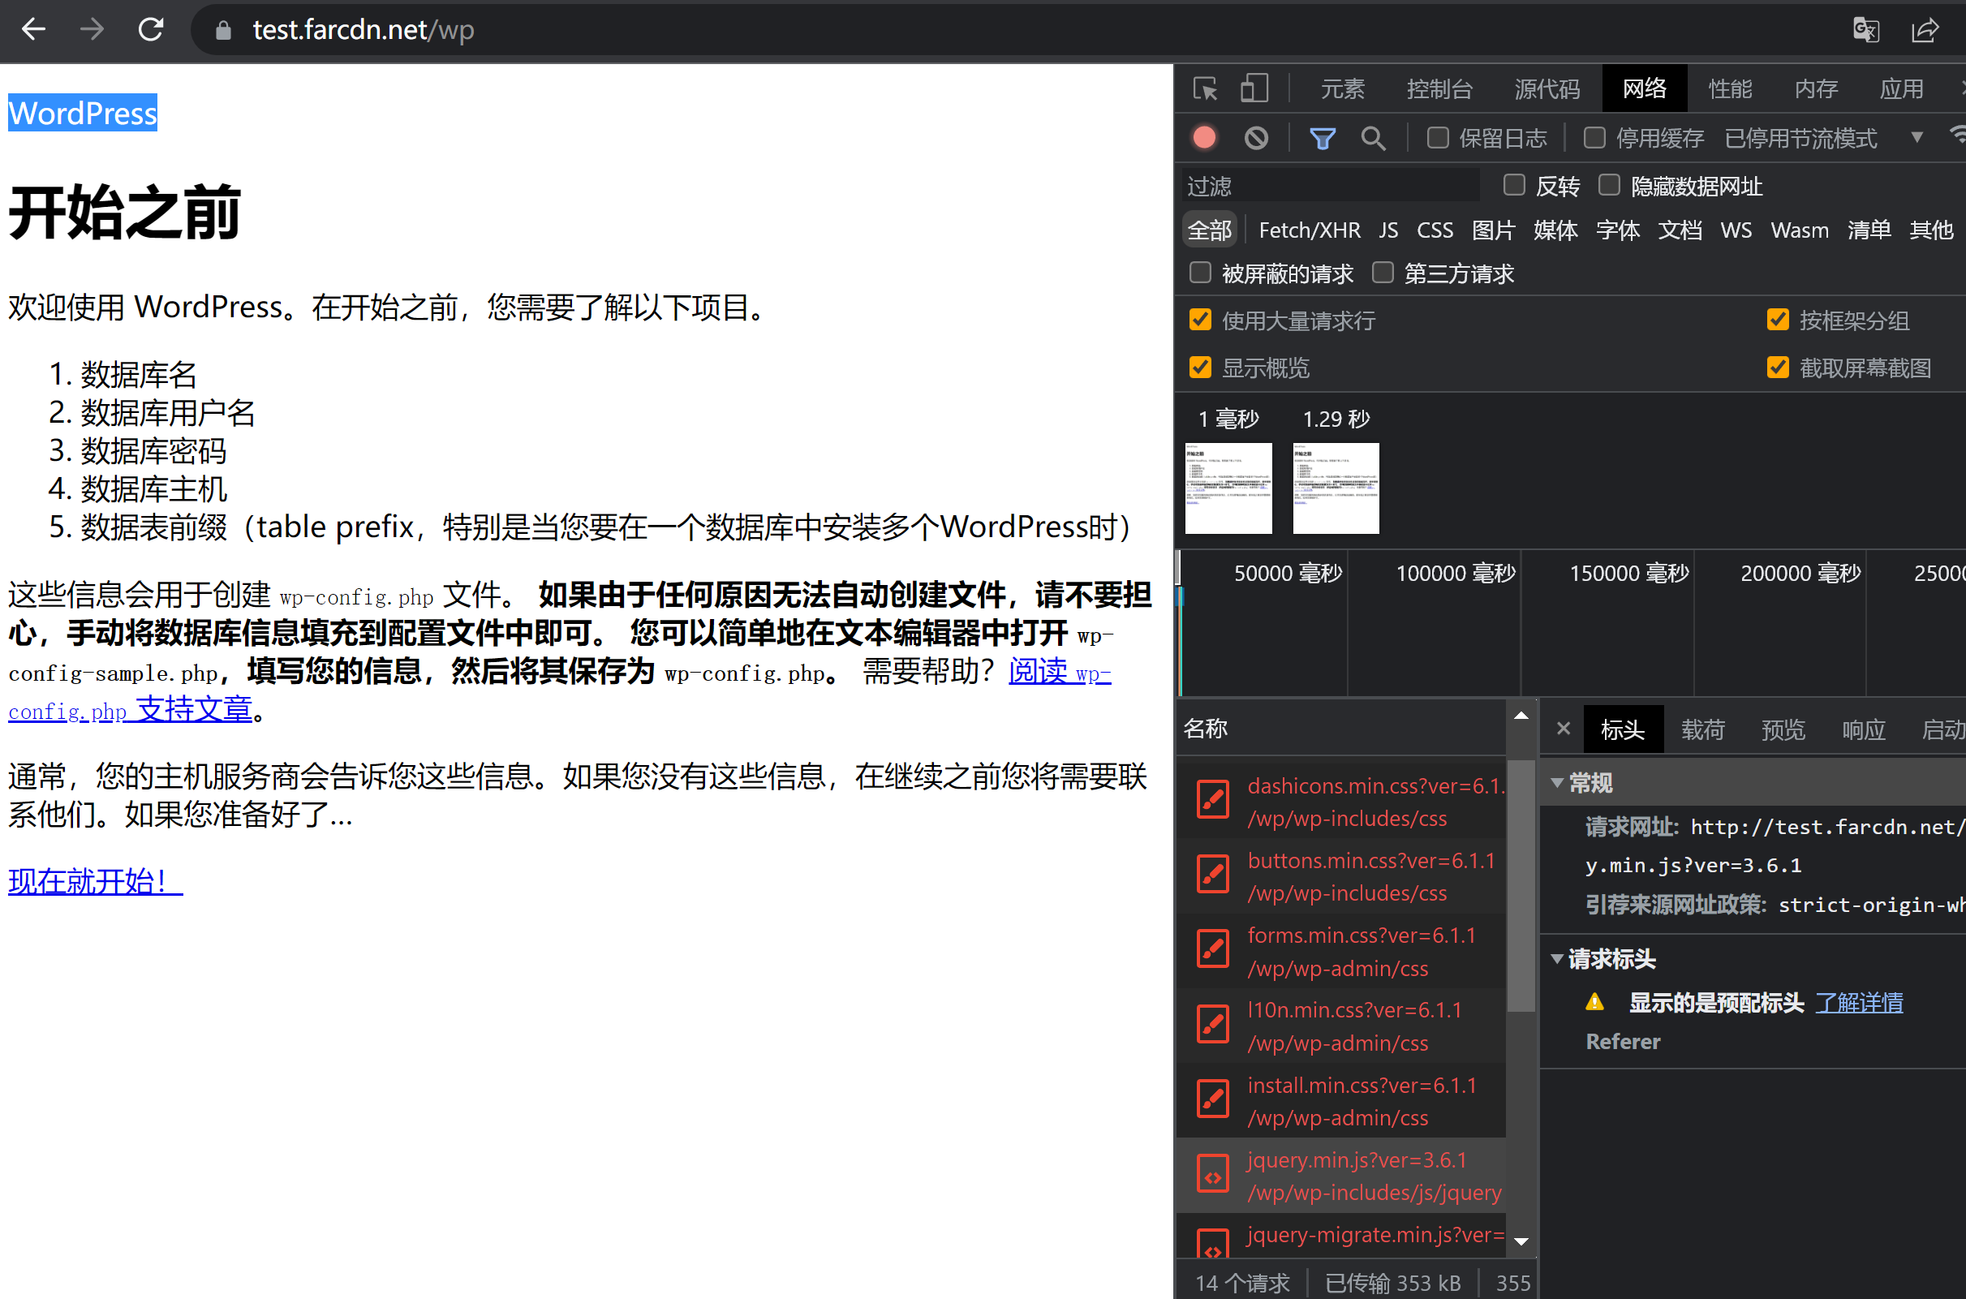Switch to the 元素 tab
Screen dimensions: 1966x1299
click(1342, 88)
